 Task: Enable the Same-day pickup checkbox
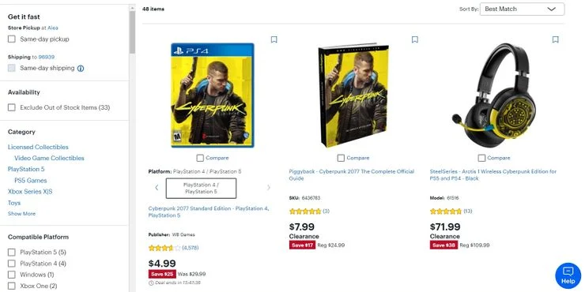tap(12, 39)
